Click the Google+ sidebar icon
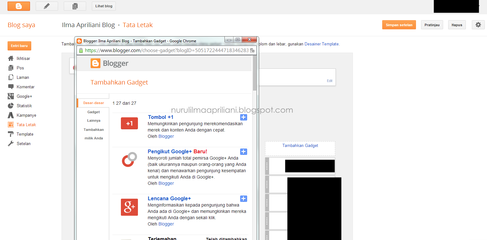The image size is (487, 240). point(11,96)
